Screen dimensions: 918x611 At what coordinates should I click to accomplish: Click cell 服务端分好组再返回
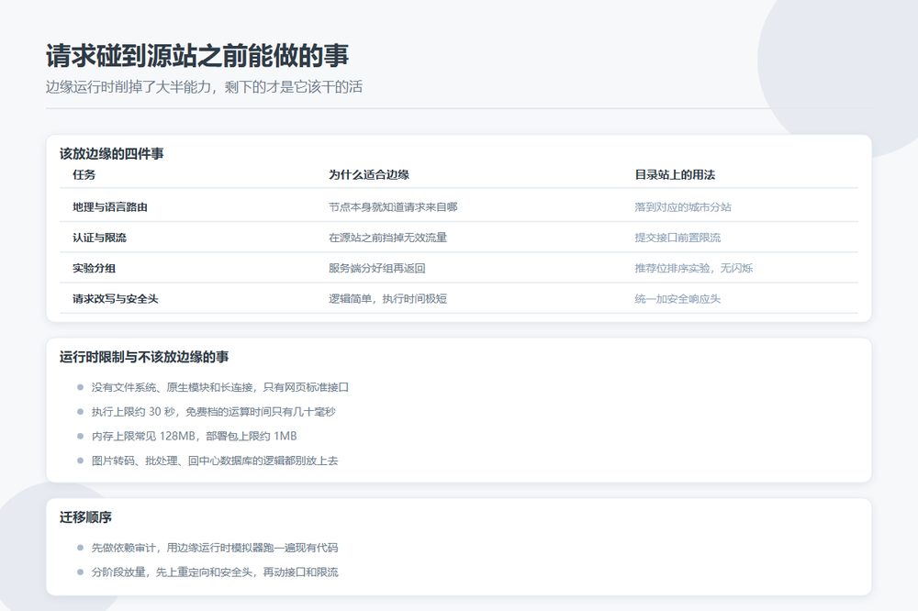(x=376, y=268)
